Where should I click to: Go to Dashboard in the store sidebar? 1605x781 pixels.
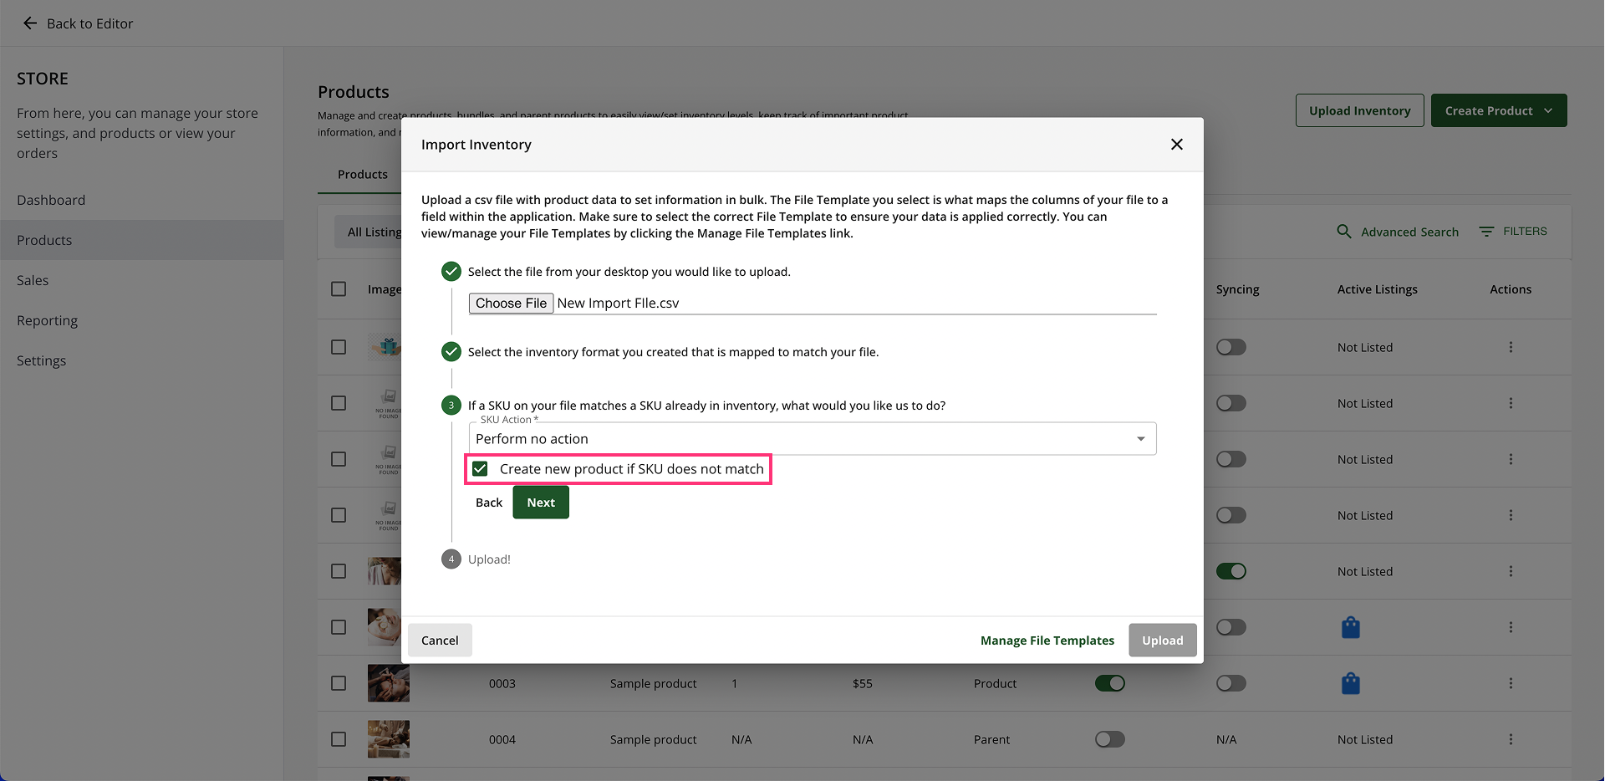coord(51,200)
